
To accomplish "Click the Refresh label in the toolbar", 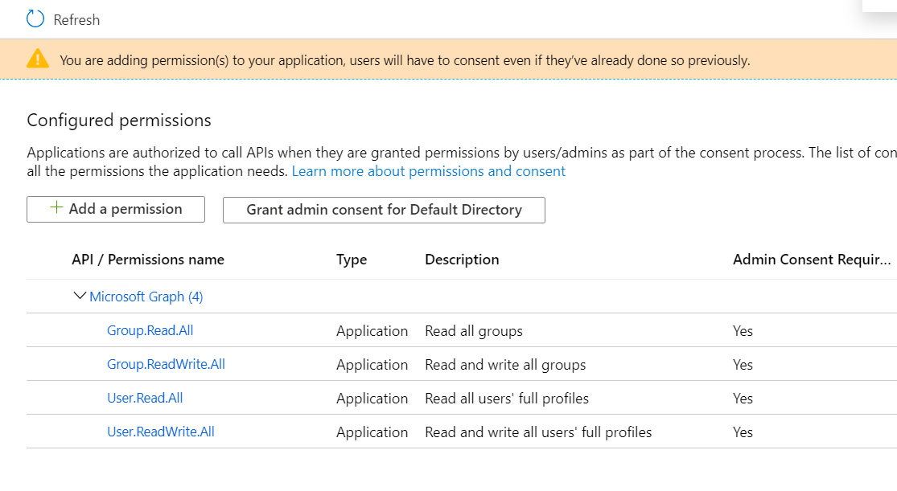I will tap(76, 20).
